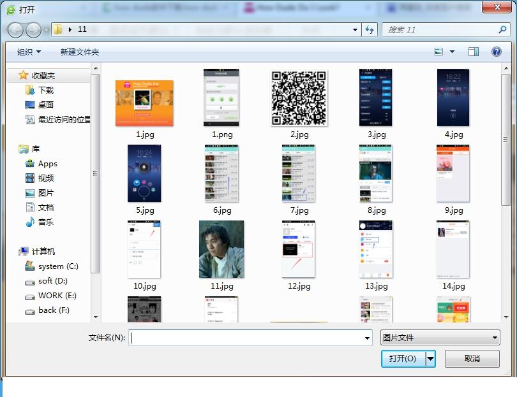This screenshot has width=517, height=397.
Task: Click the search magnifier icon
Action: point(502,29)
